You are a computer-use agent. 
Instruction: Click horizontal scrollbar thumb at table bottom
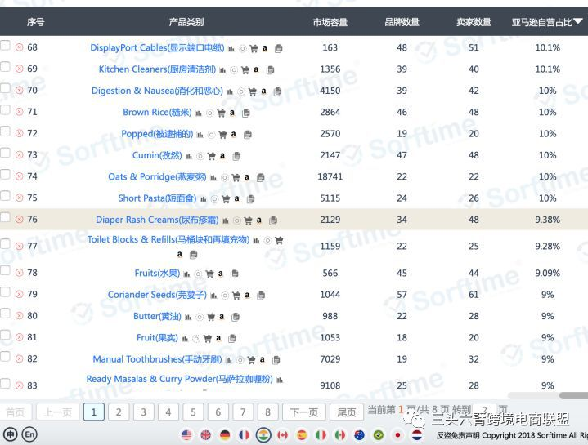(574, 395)
